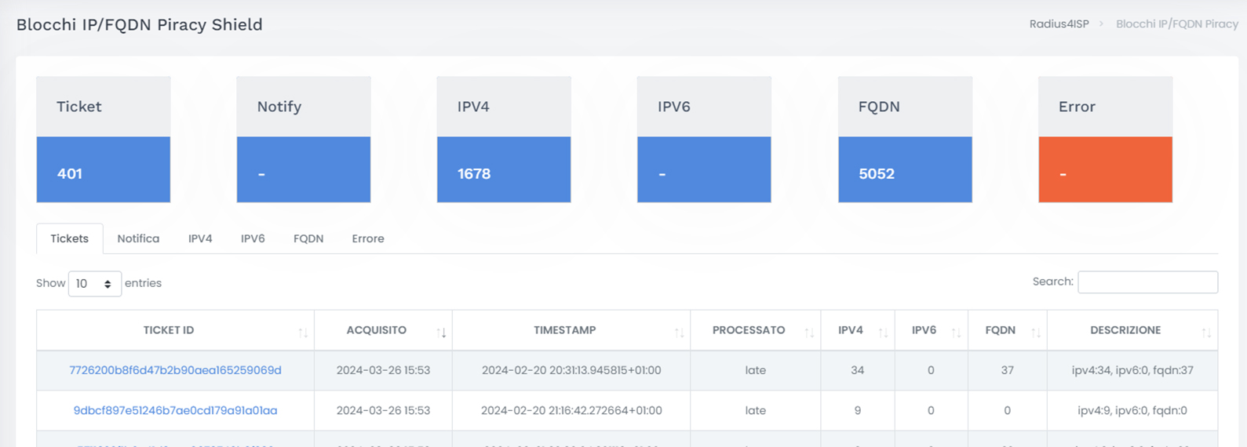Focus the Search input field
The height and width of the screenshot is (447, 1247).
pyautogui.click(x=1147, y=282)
